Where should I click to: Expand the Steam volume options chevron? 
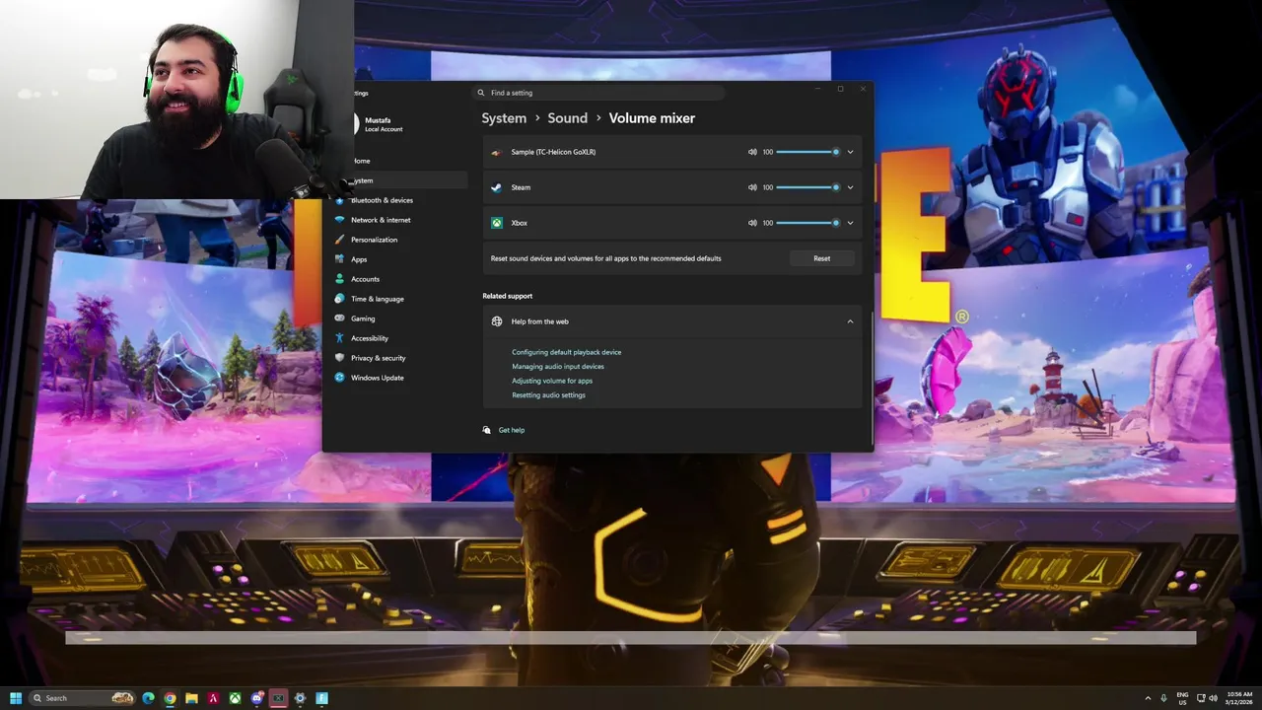[x=850, y=187]
